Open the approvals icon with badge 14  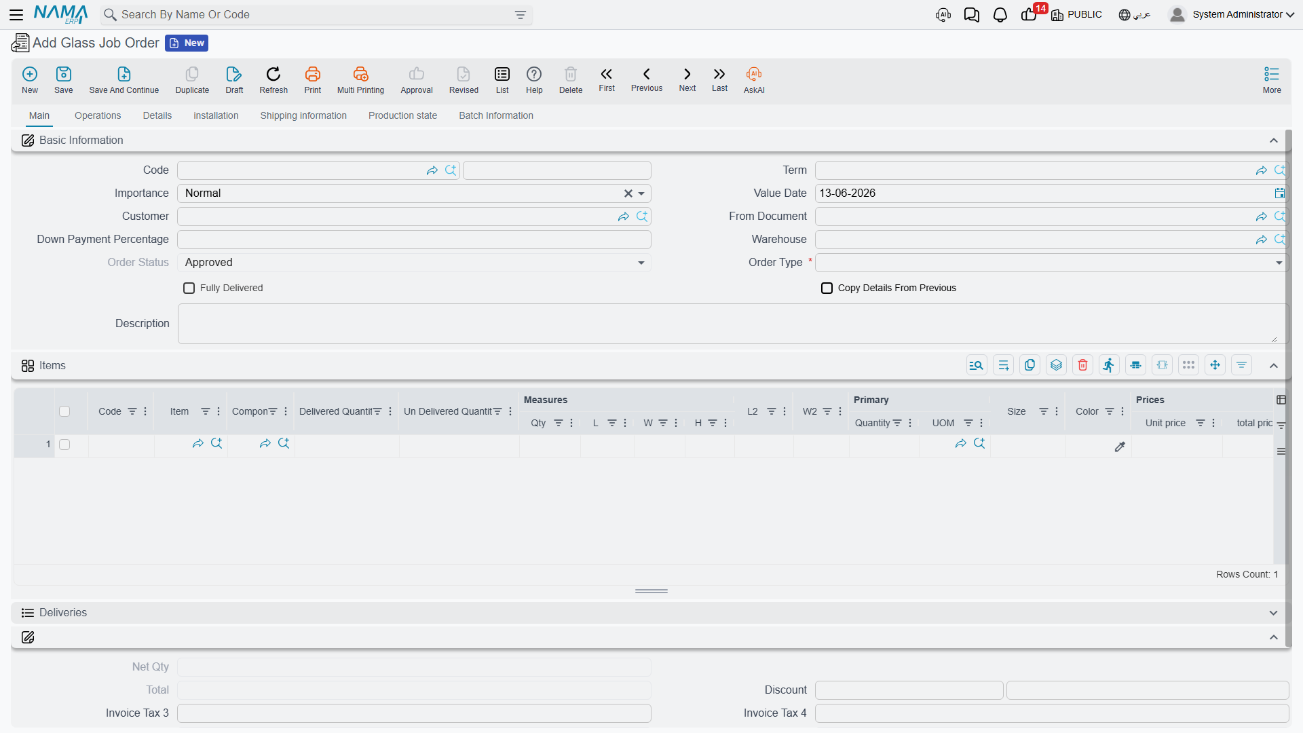pyautogui.click(x=1030, y=14)
